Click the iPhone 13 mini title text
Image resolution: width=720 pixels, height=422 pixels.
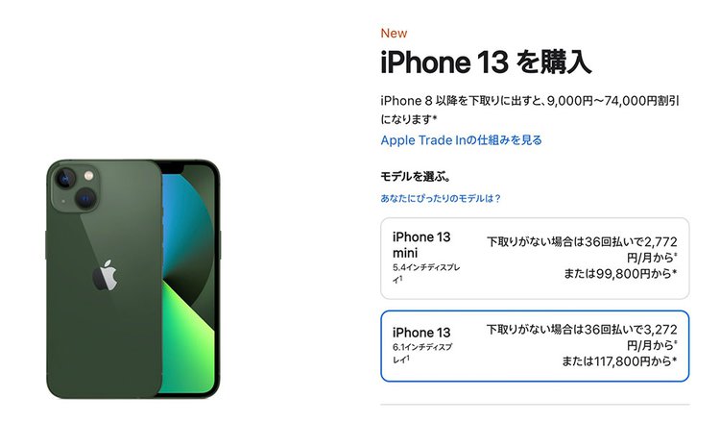[421, 245]
